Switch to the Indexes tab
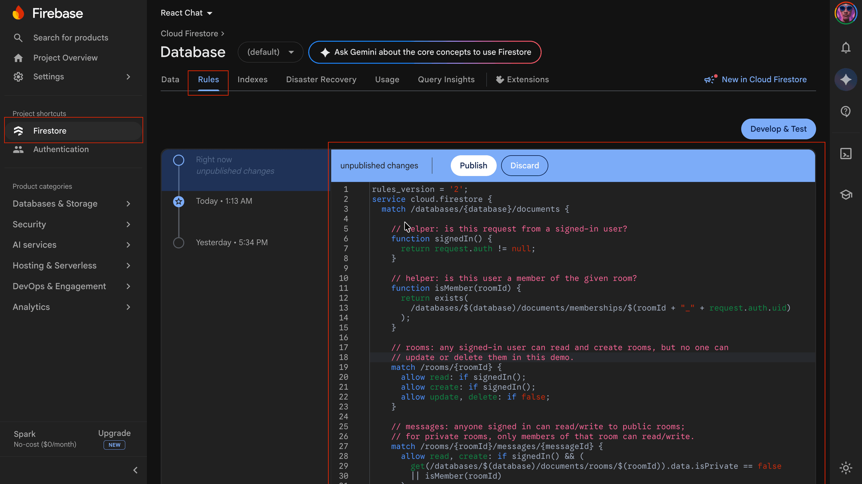This screenshot has height=484, width=862. [252, 79]
